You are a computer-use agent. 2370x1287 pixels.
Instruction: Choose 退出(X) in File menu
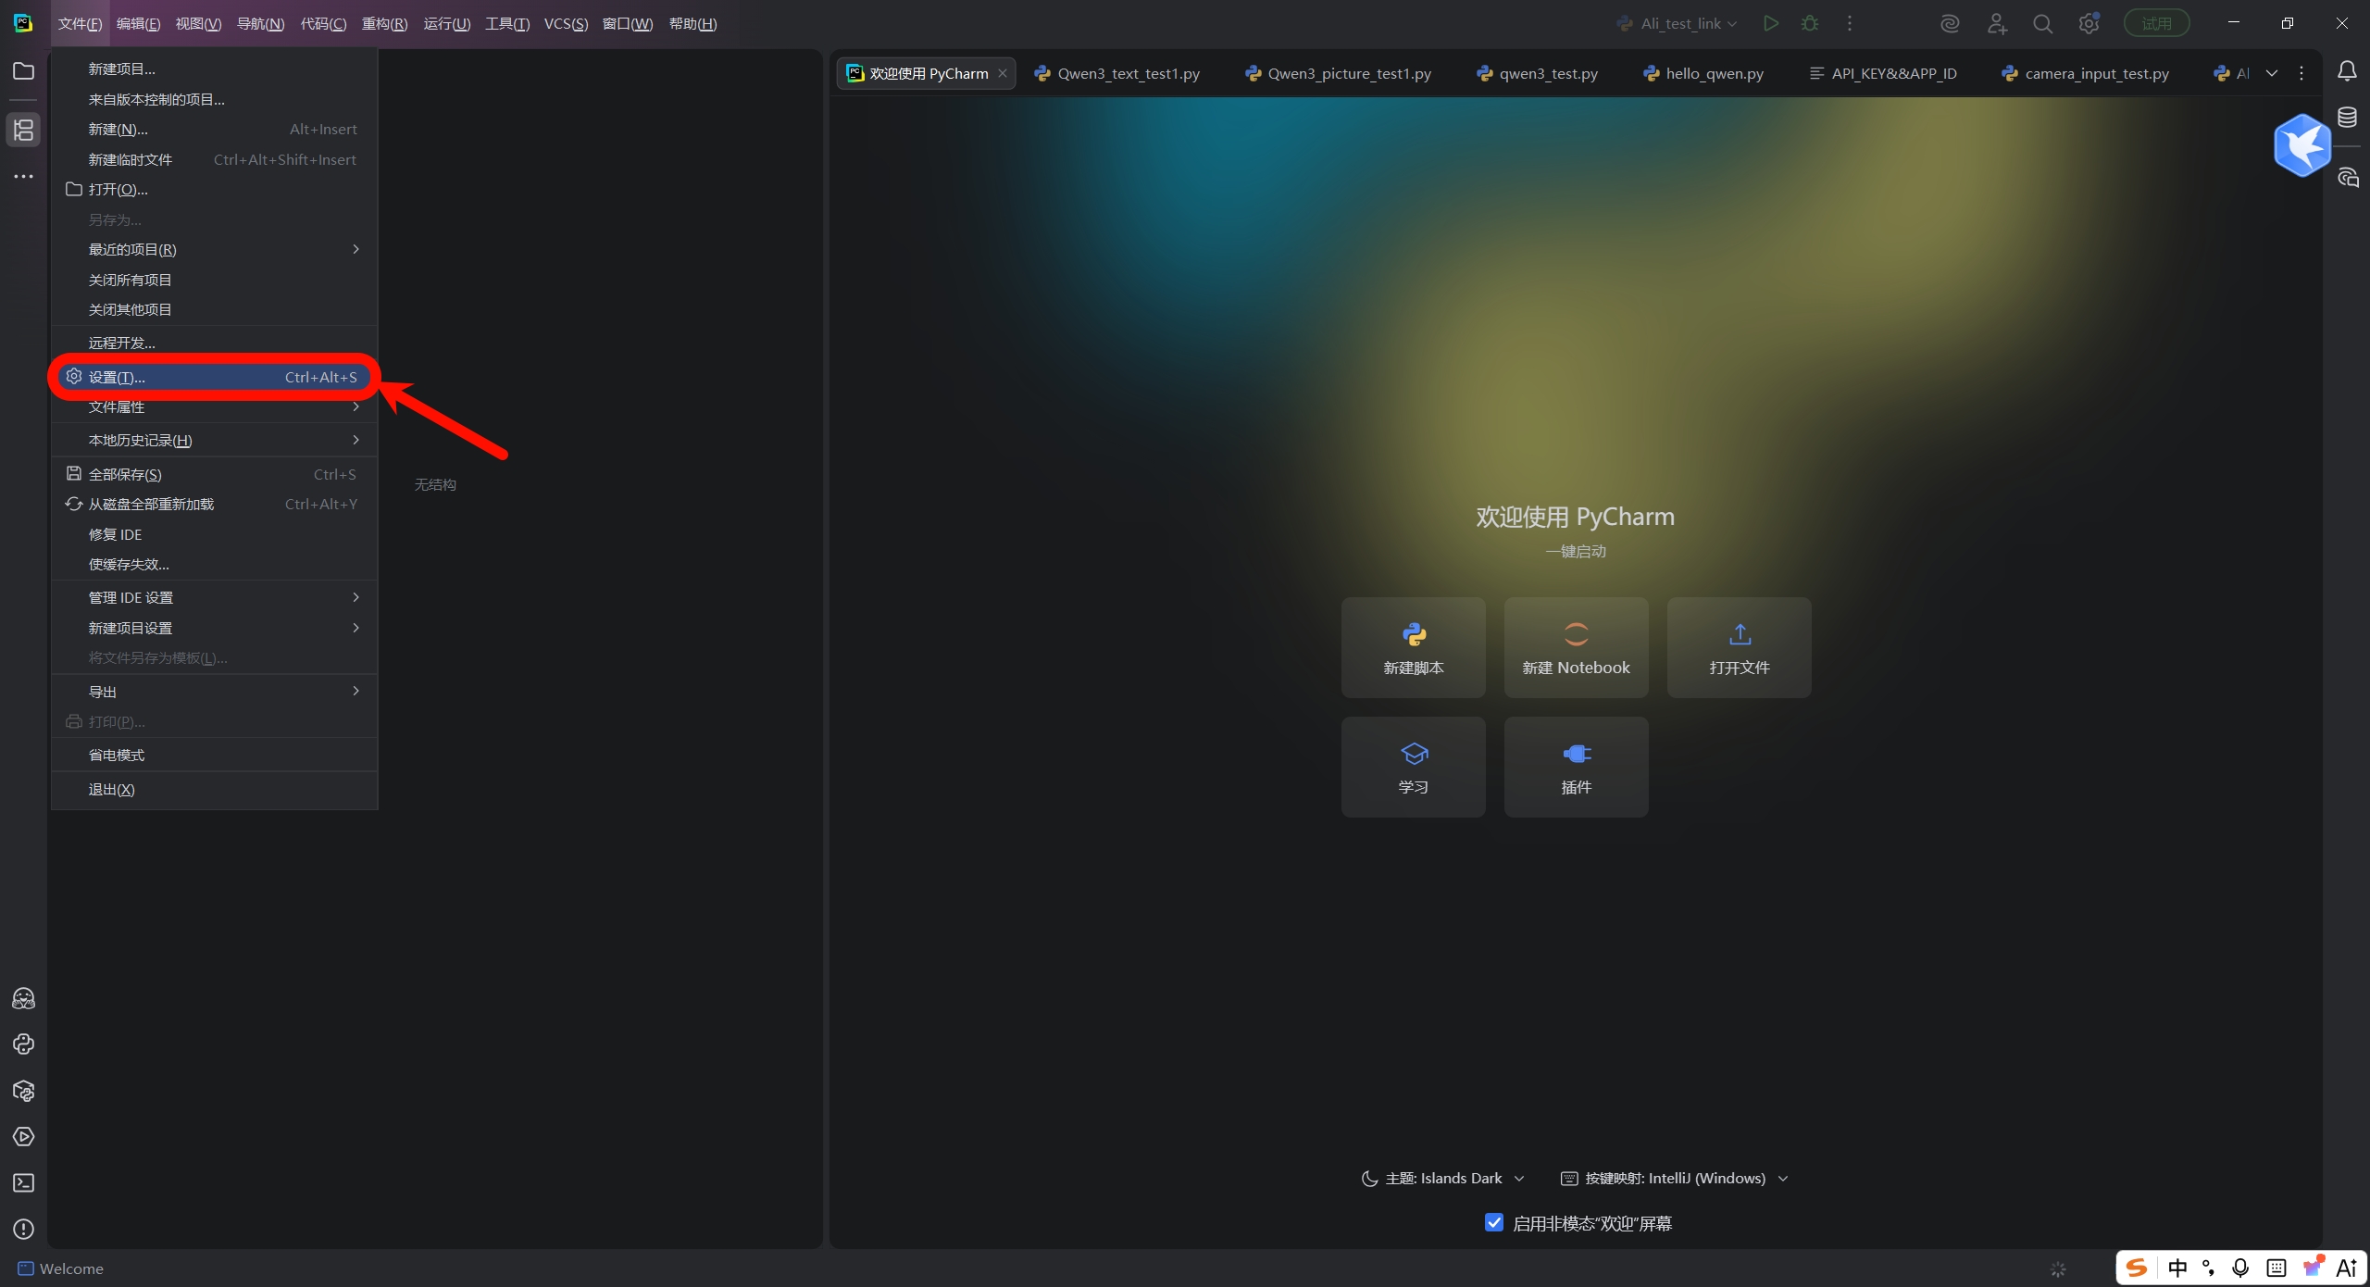(x=215, y=790)
